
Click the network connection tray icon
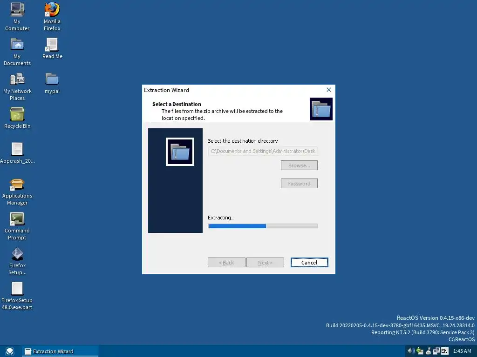(x=436, y=351)
